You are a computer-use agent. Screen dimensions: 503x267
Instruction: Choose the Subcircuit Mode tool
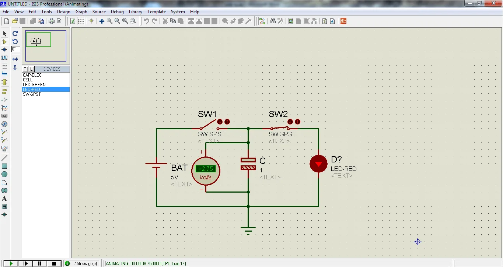4,82
